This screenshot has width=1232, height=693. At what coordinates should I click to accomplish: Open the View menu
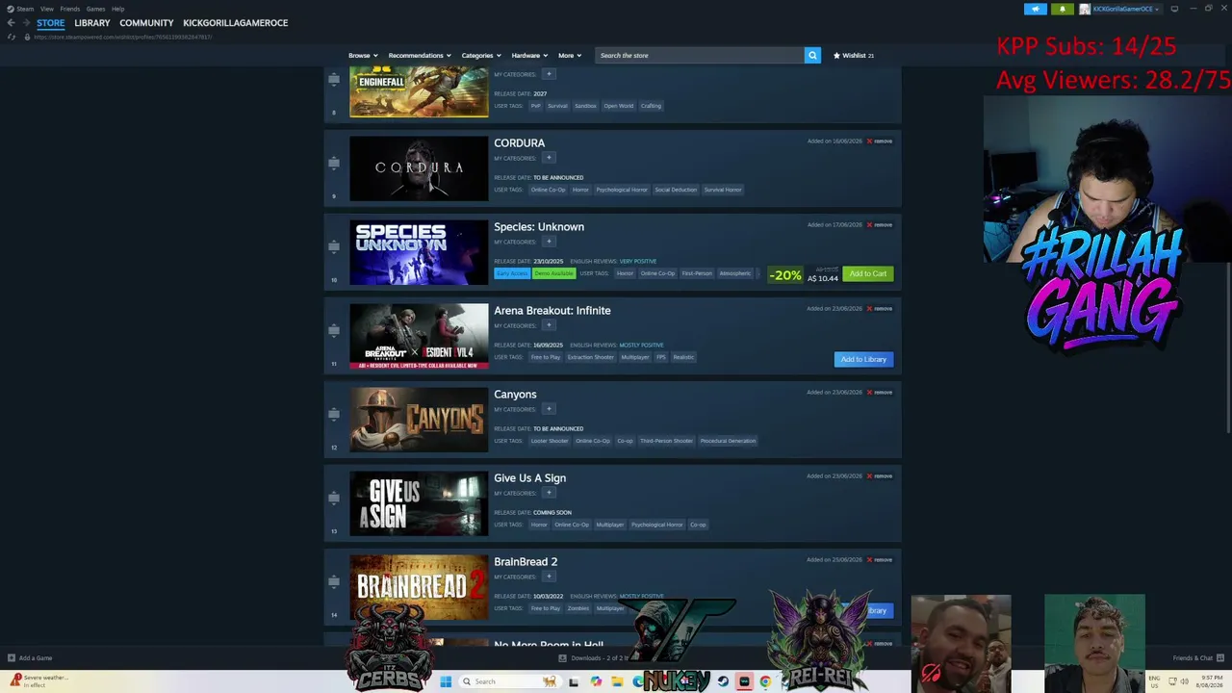(46, 9)
